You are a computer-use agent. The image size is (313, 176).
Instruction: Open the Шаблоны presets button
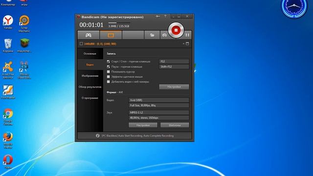[175, 125]
